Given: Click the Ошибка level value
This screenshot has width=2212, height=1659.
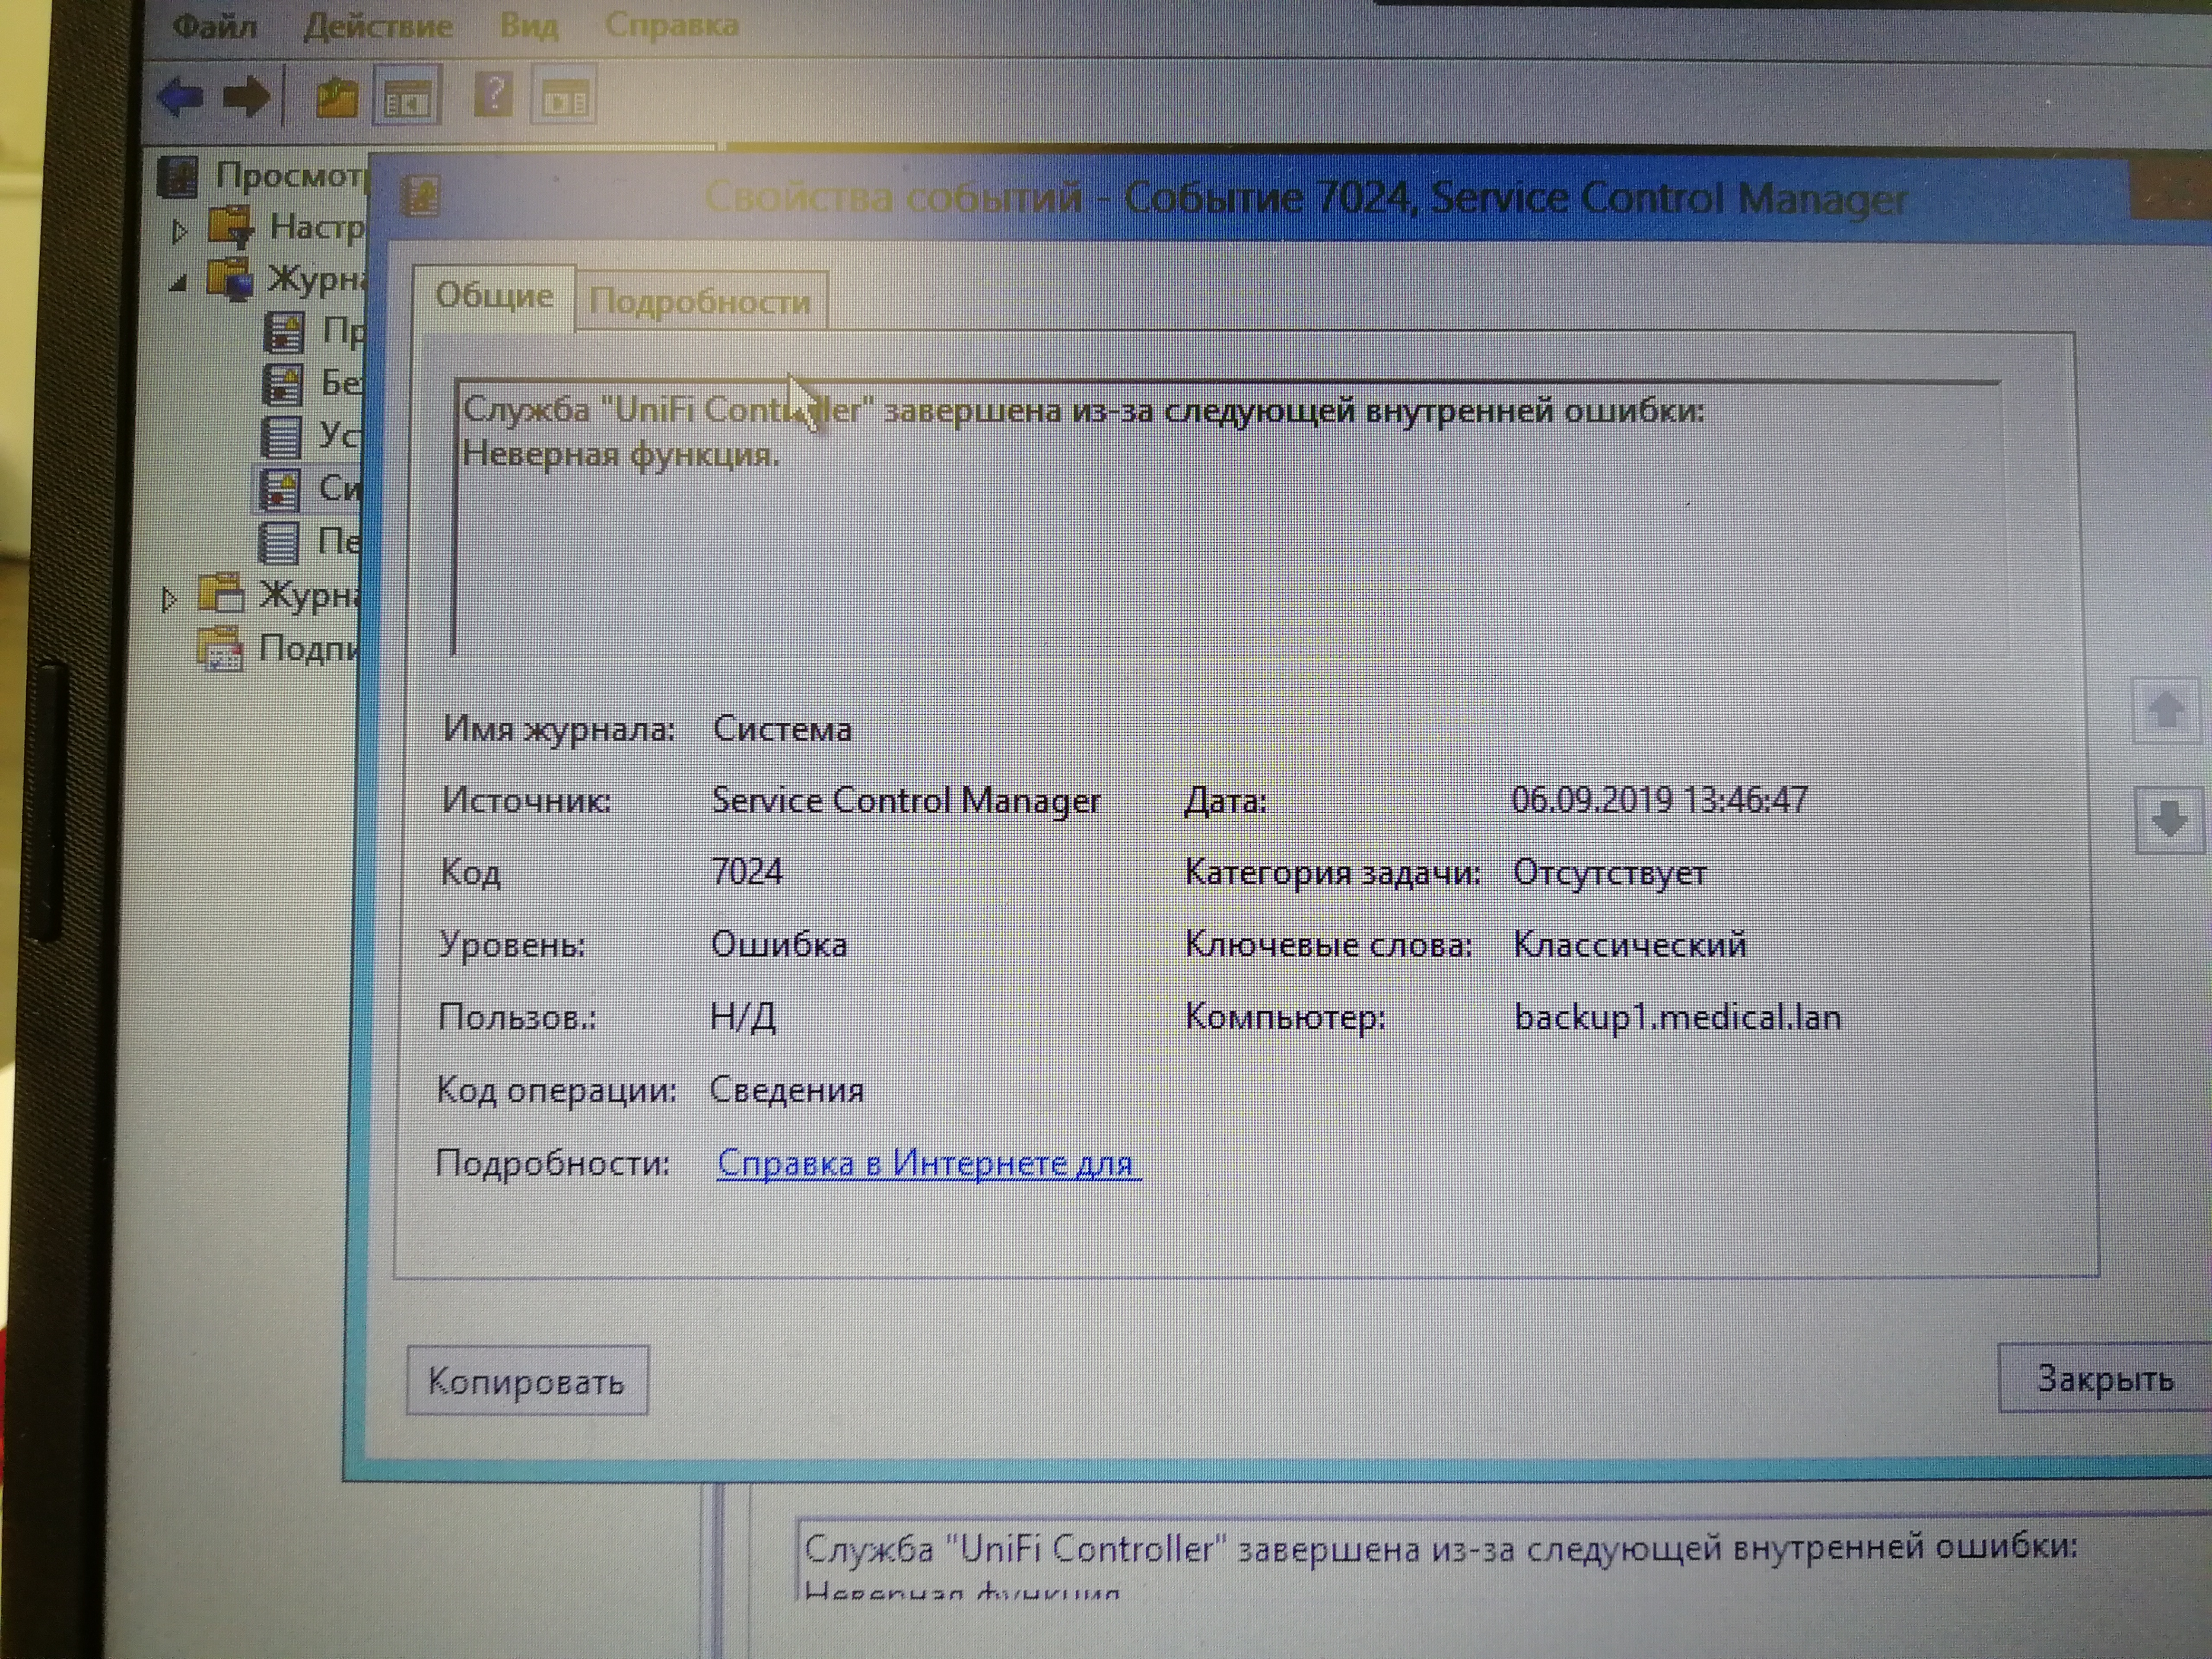Looking at the screenshot, I should click(779, 944).
